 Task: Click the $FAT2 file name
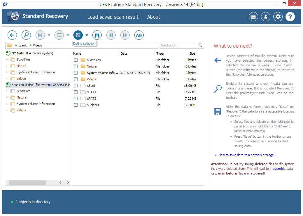[91, 99]
